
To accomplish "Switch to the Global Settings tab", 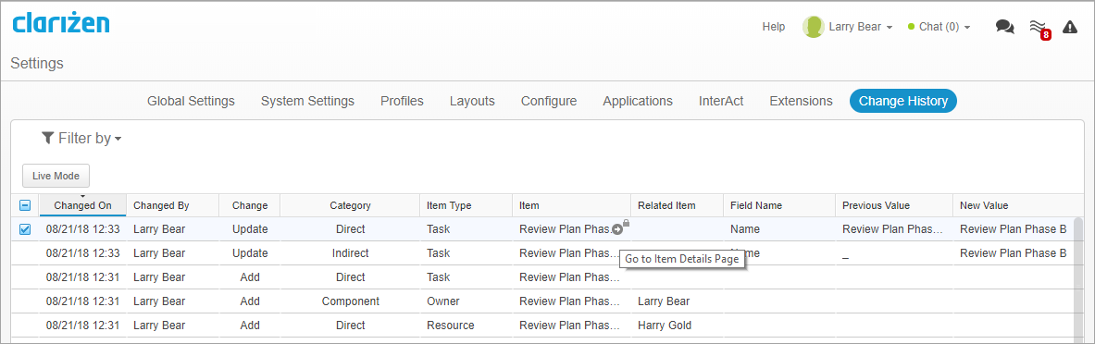I will click(191, 101).
